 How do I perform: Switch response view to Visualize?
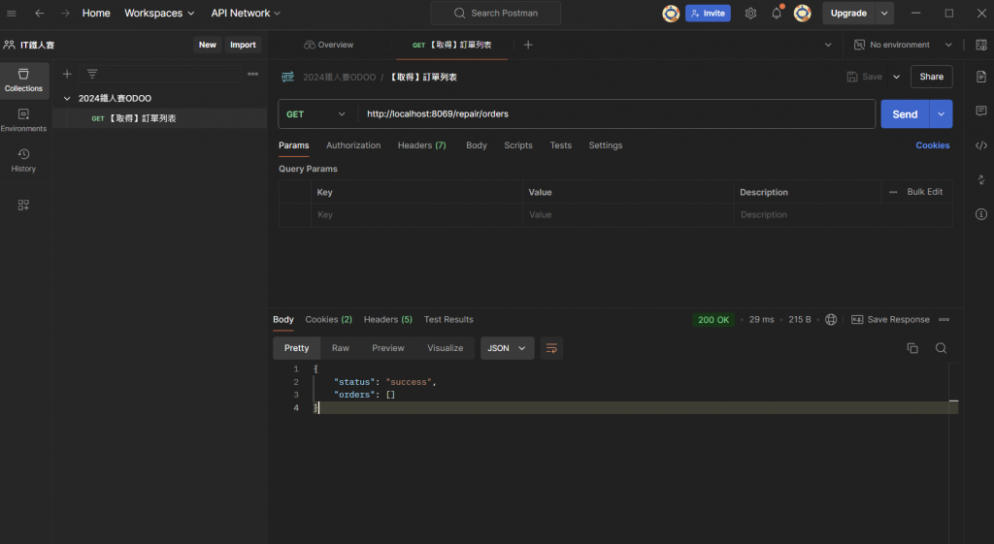click(445, 348)
